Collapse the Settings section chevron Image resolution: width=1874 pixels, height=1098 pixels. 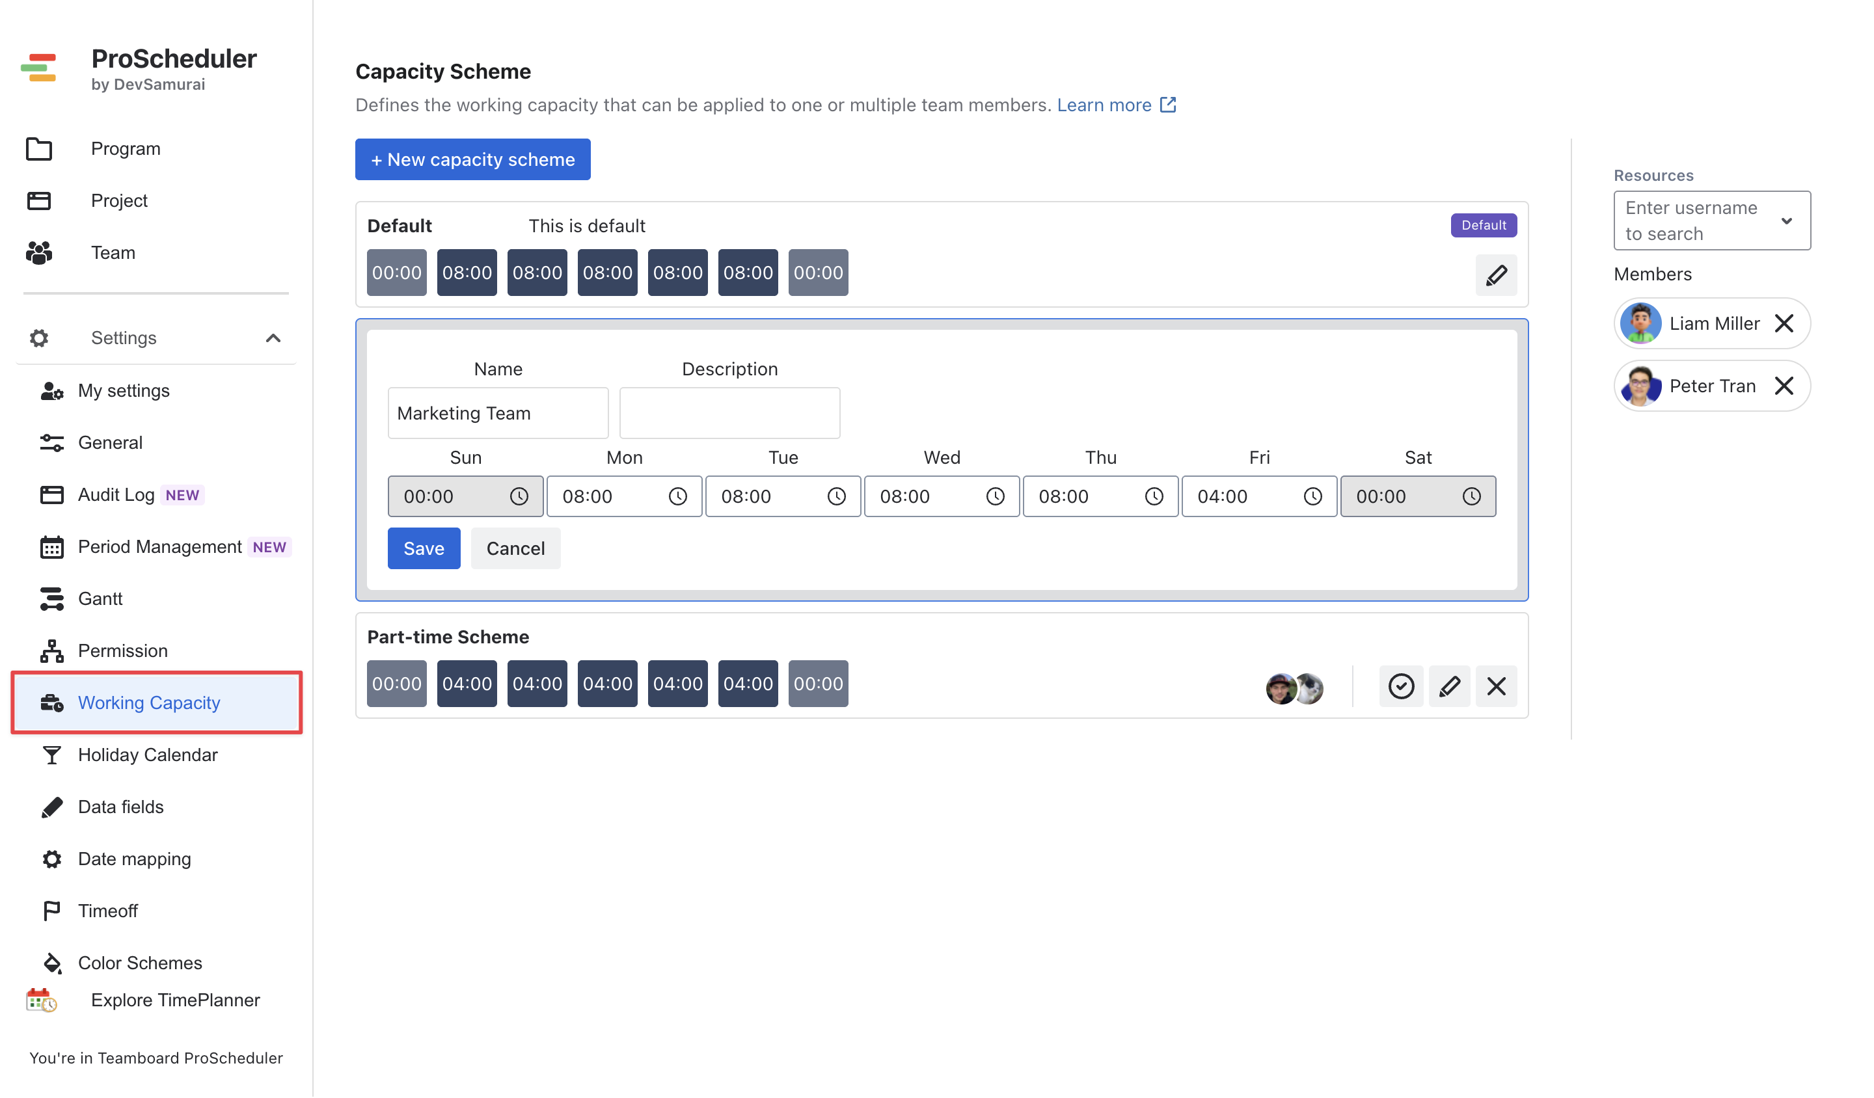pyautogui.click(x=273, y=338)
